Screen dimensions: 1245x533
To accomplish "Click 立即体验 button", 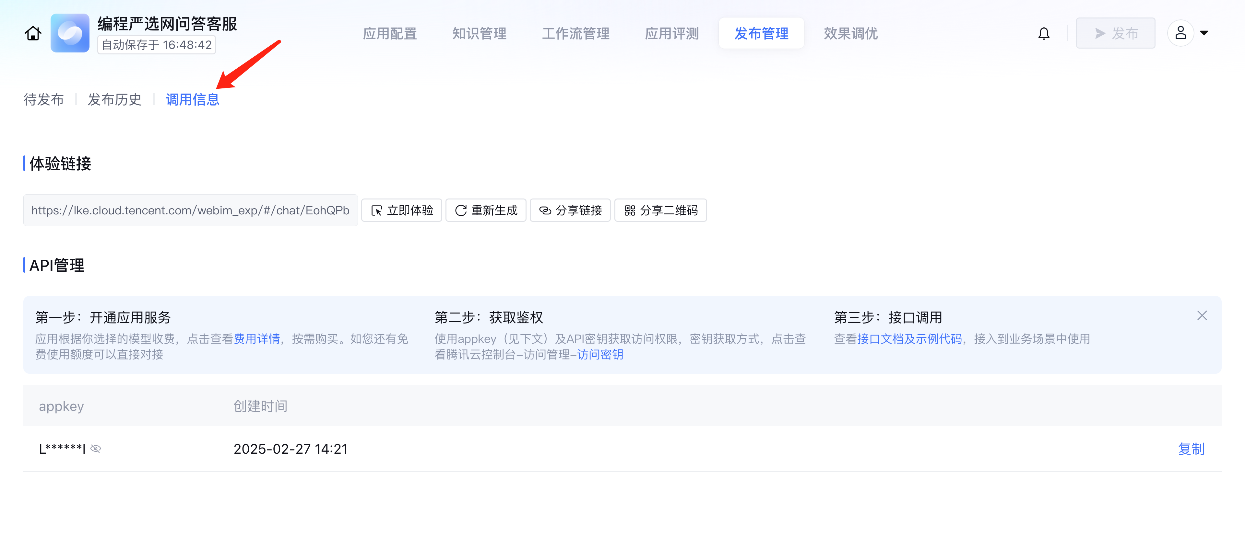I will (402, 210).
